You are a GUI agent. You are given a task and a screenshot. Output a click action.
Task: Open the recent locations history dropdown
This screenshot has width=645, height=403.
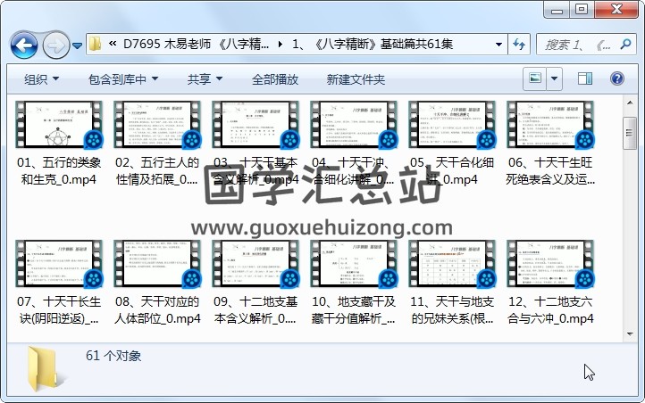pyautogui.click(x=78, y=45)
